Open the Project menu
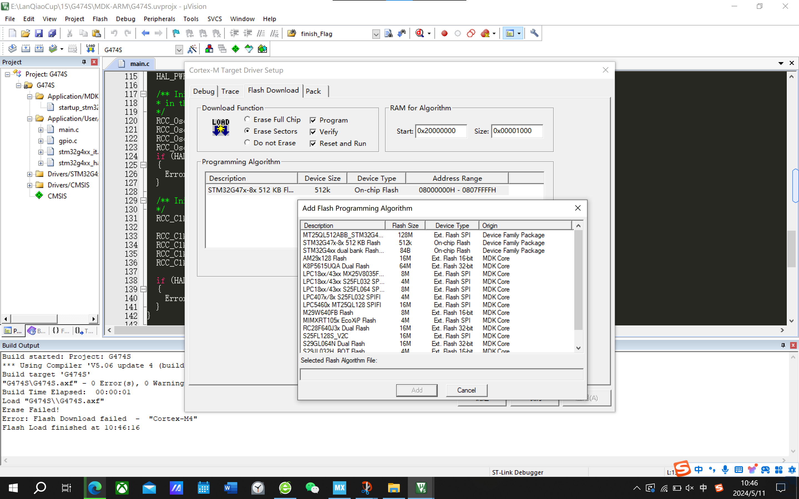This screenshot has width=799, height=499. pos(74,19)
